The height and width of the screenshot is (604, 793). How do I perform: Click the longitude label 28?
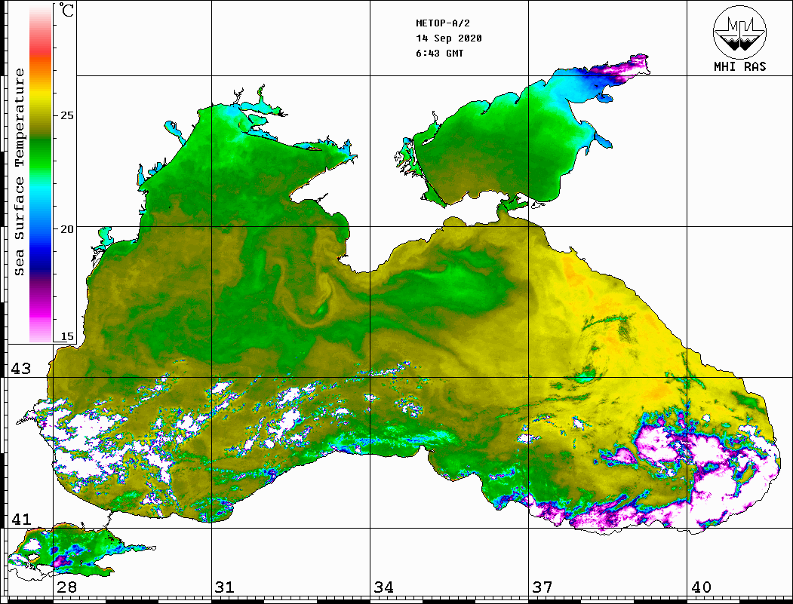[66, 587]
